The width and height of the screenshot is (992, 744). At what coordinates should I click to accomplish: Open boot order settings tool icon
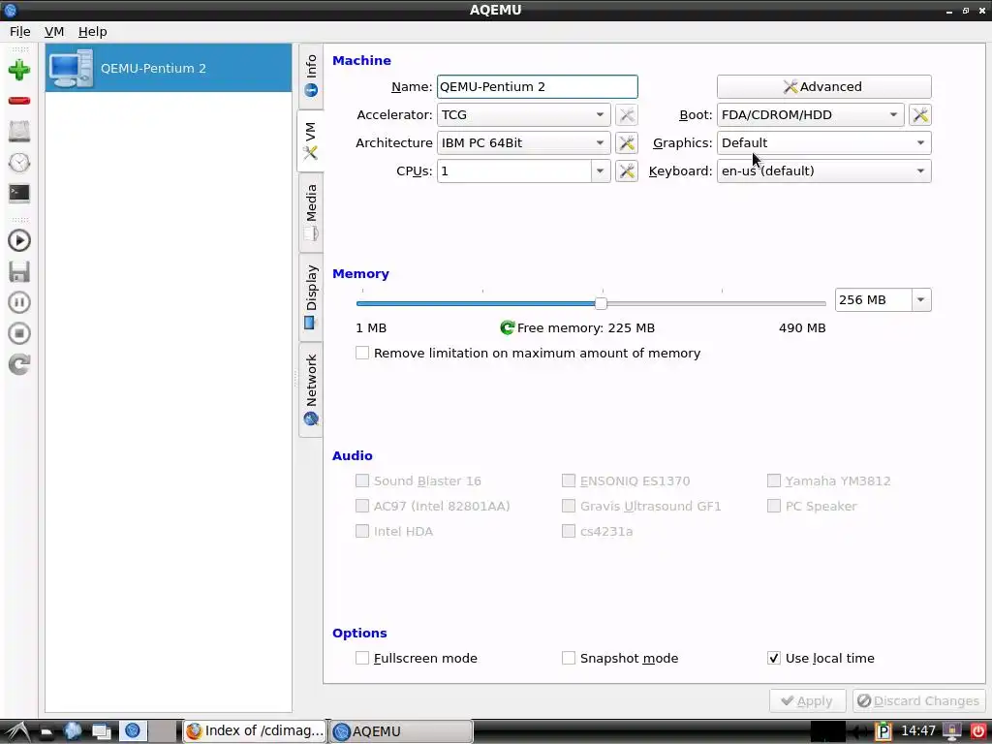pos(920,115)
